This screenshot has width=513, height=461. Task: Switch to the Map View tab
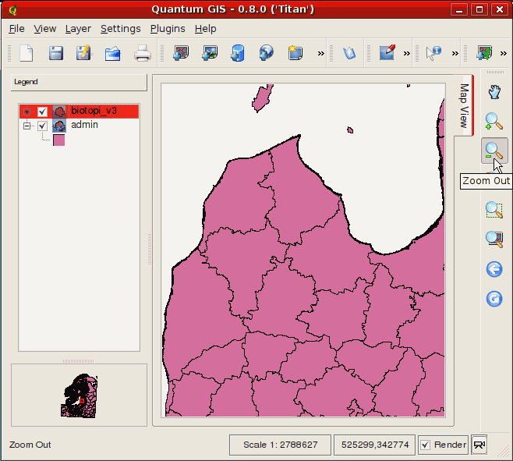click(464, 105)
